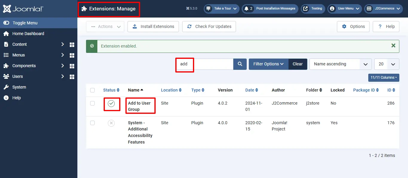This screenshot has width=408, height=178.
Task: Tick the Add to User Group checkbox
Action: pos(92,103)
